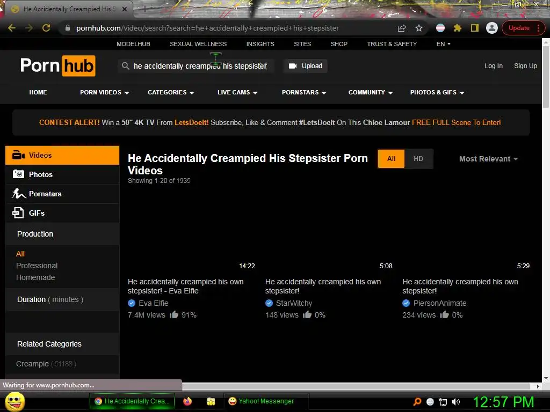
Task: Select the All quality filter
Action: 391,159
